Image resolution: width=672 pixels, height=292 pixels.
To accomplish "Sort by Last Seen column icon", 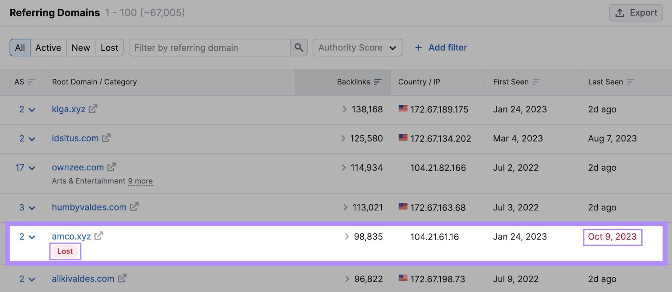I will pyautogui.click(x=630, y=82).
